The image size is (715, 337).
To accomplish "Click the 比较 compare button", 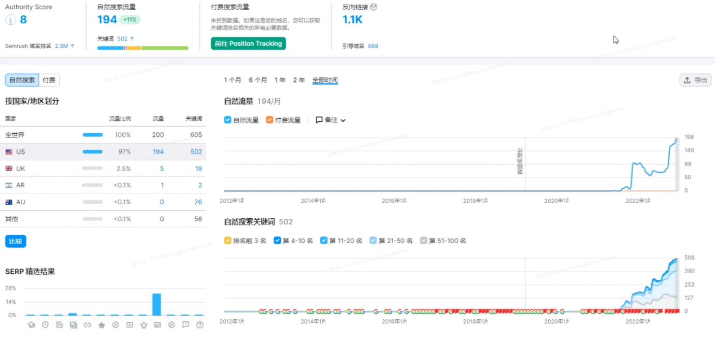I will 16,242.
